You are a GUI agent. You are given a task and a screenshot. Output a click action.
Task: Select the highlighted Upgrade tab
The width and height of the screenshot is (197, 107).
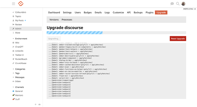coord(161,13)
